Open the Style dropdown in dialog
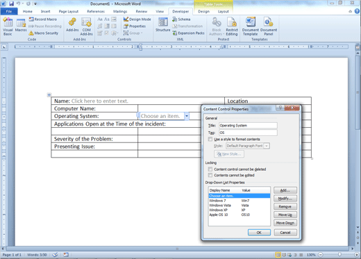This screenshot has height=259, width=361. (x=267, y=146)
